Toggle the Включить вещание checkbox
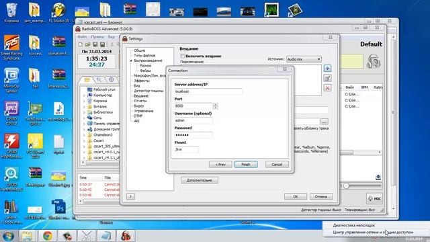430x242 pixels. pyautogui.click(x=182, y=56)
